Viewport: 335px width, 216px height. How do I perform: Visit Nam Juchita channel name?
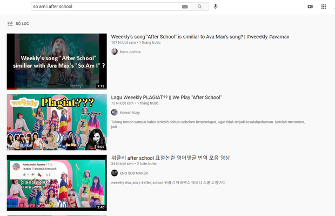130,52
